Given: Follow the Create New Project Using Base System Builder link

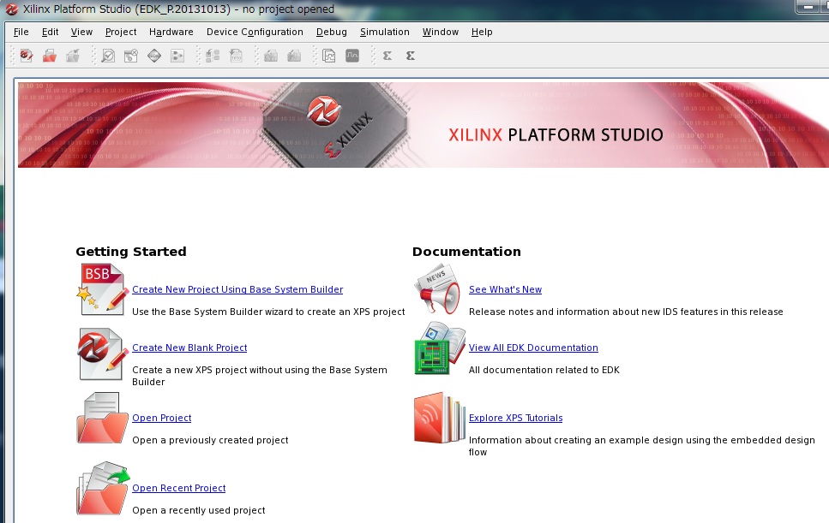Looking at the screenshot, I should (x=237, y=289).
